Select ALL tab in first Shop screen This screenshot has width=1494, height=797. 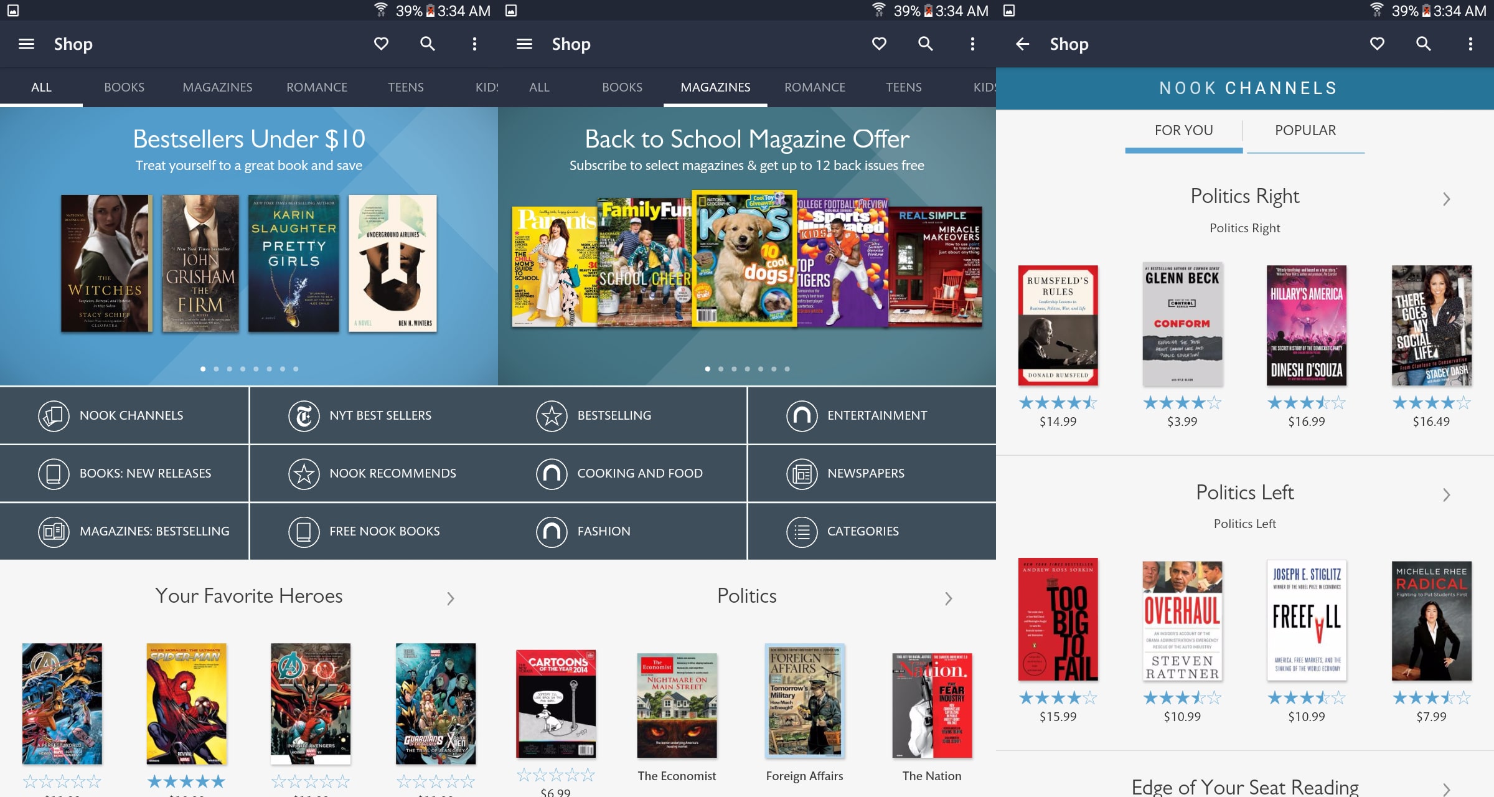click(x=41, y=87)
